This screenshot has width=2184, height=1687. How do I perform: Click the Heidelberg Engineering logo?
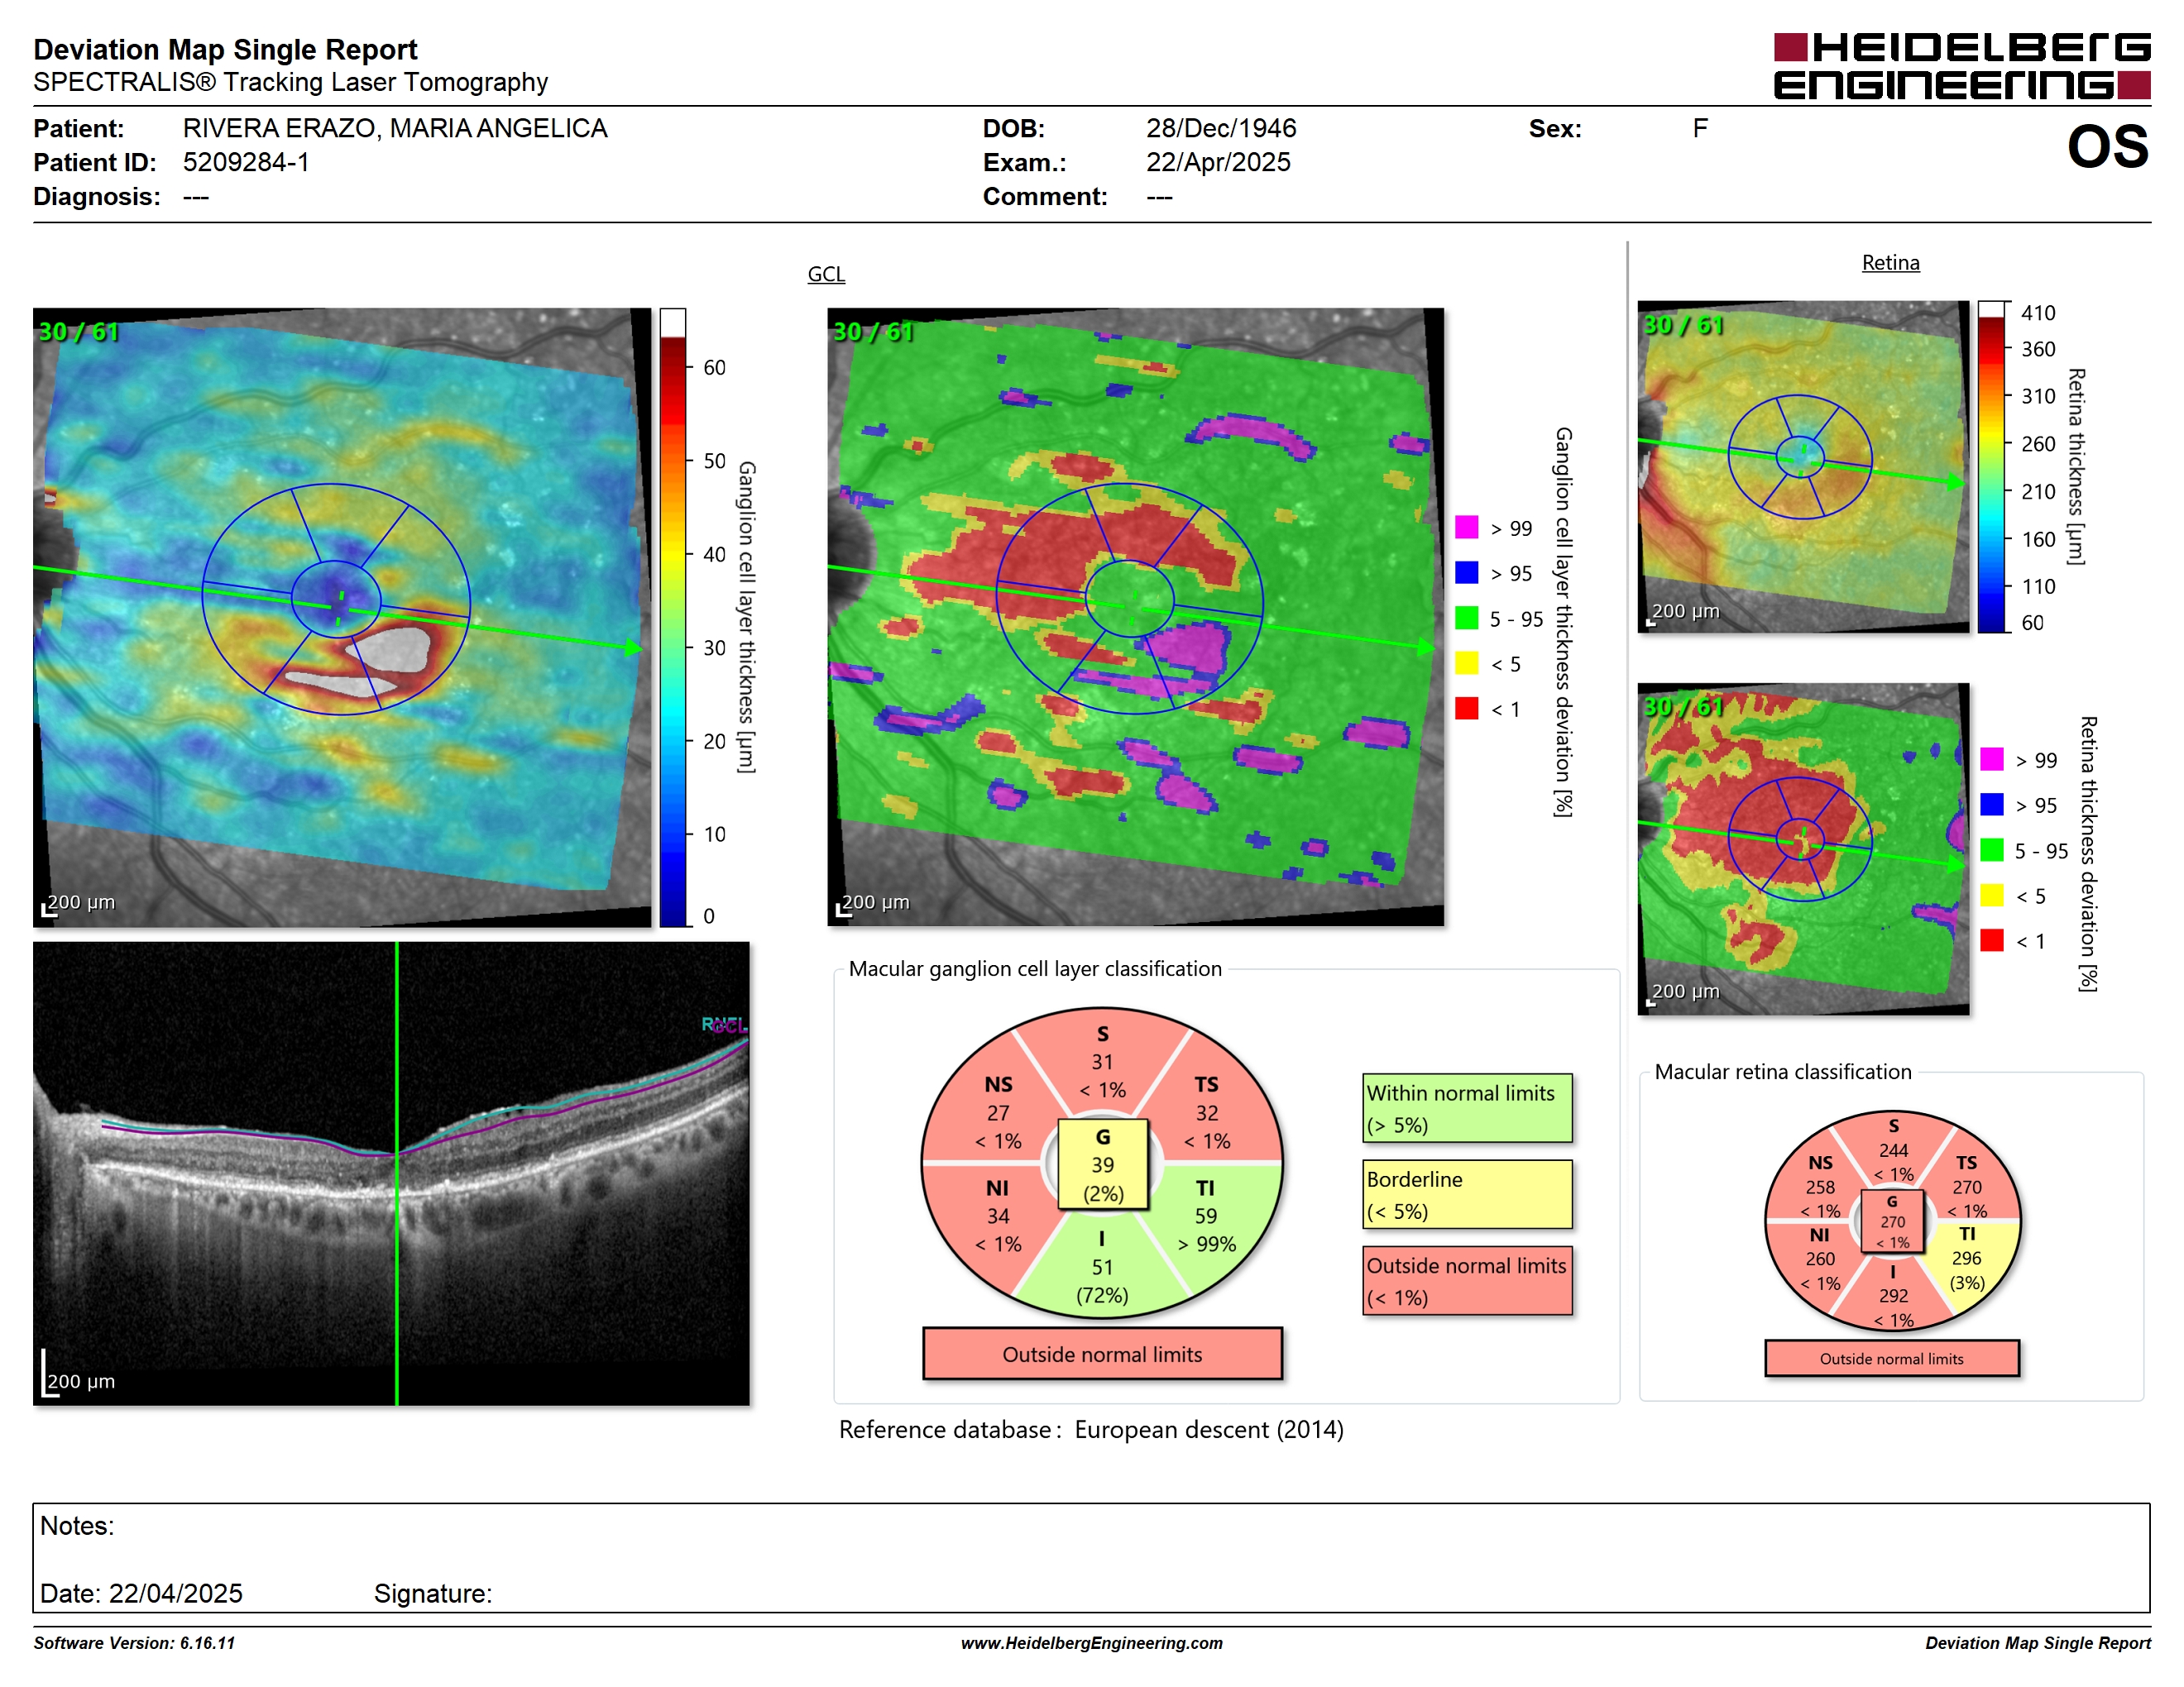coord(1961,66)
